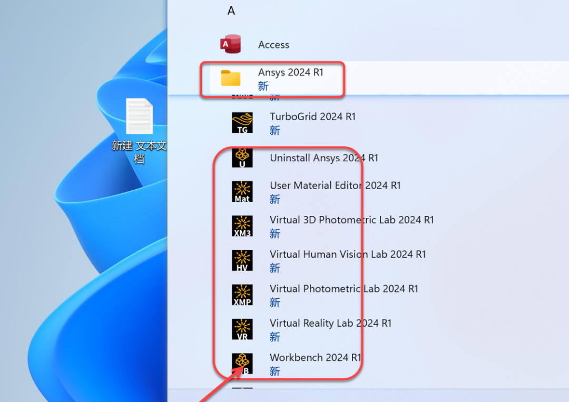Screen dimensions: 569x402
Task: Click "Virtual Human Vision Lab 2024 R1" text
Action: point(348,254)
